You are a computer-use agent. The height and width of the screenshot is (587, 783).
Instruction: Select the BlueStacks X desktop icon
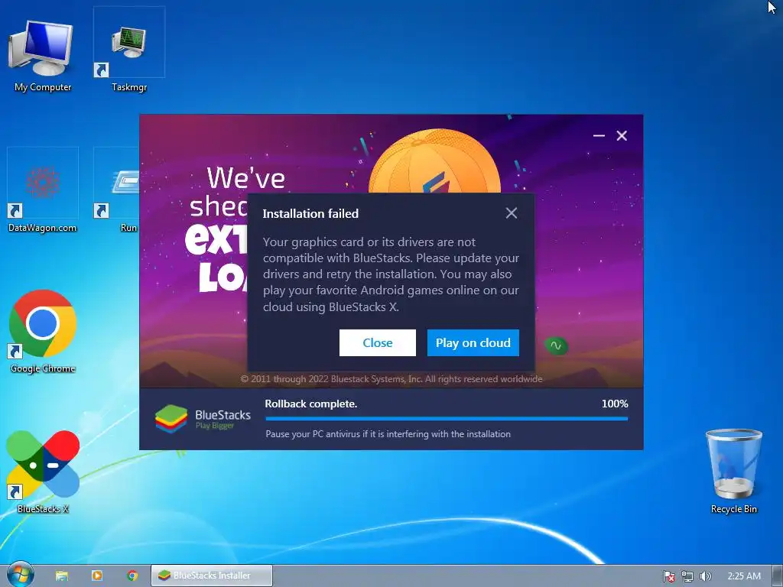pos(43,472)
